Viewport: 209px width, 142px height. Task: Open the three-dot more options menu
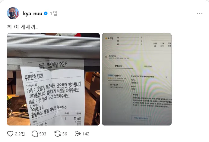click(200, 14)
